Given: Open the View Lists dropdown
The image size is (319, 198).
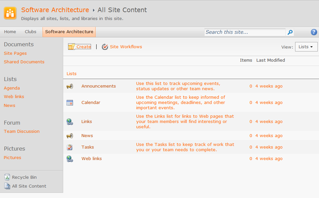Looking at the screenshot, I should [x=306, y=47].
